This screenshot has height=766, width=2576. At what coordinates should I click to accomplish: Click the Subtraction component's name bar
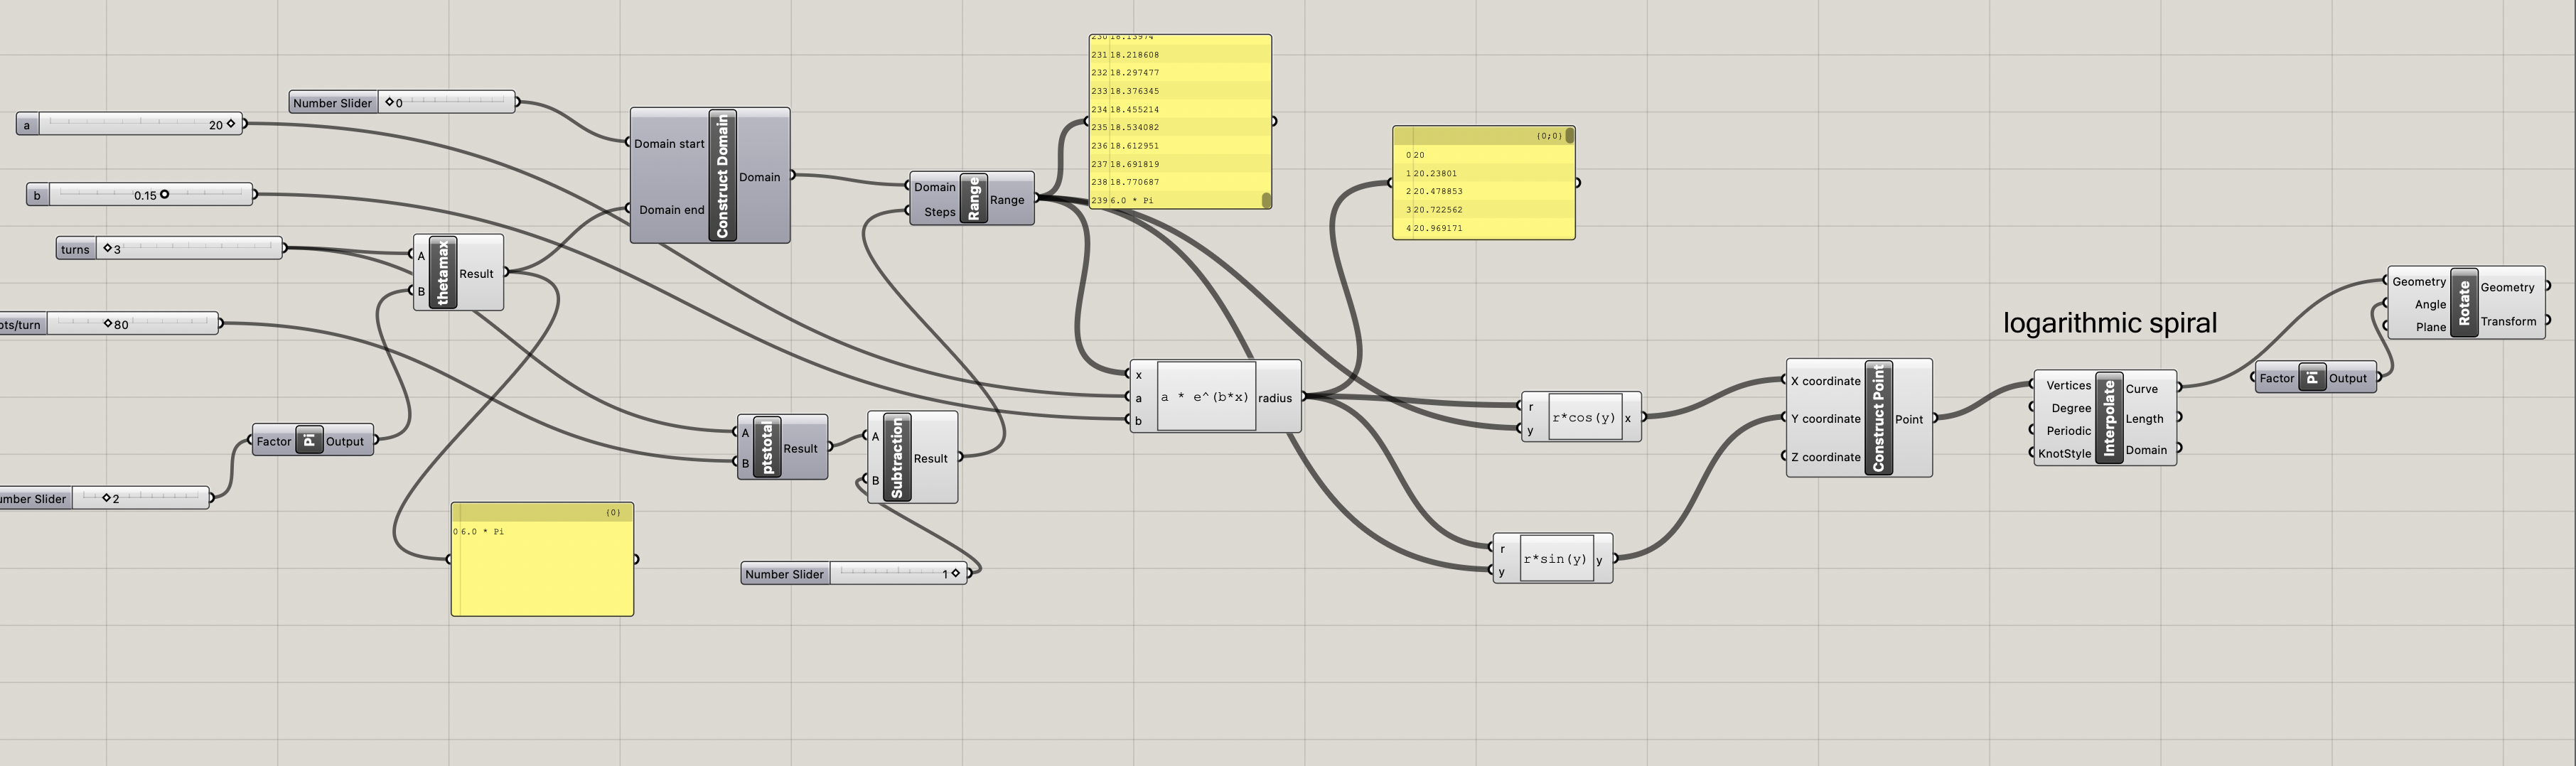coord(896,458)
